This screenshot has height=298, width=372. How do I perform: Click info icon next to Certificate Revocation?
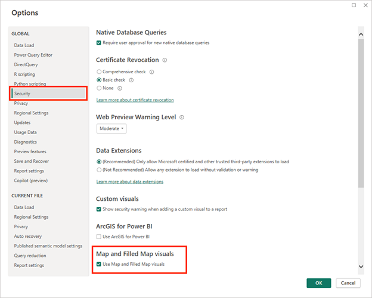165,60
